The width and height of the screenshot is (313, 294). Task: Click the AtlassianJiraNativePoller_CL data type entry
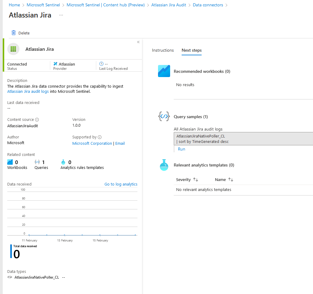tap(37, 277)
